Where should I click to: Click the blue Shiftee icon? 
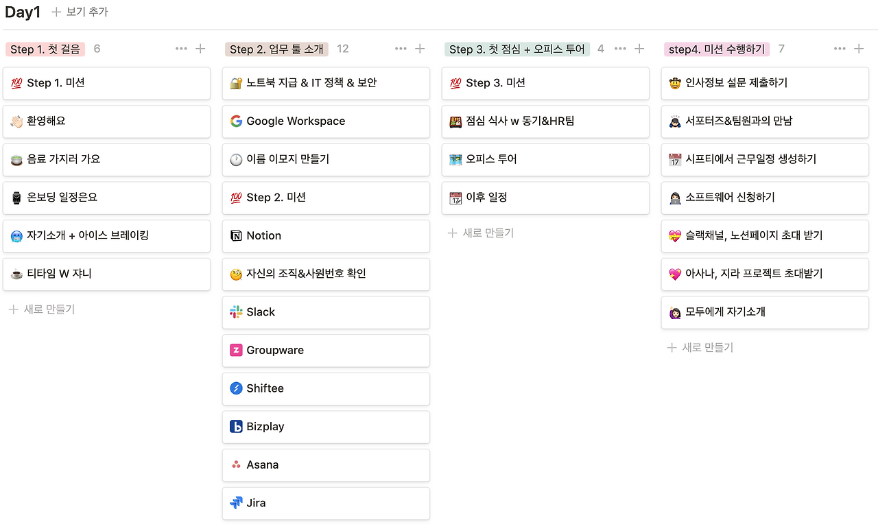pyautogui.click(x=236, y=388)
